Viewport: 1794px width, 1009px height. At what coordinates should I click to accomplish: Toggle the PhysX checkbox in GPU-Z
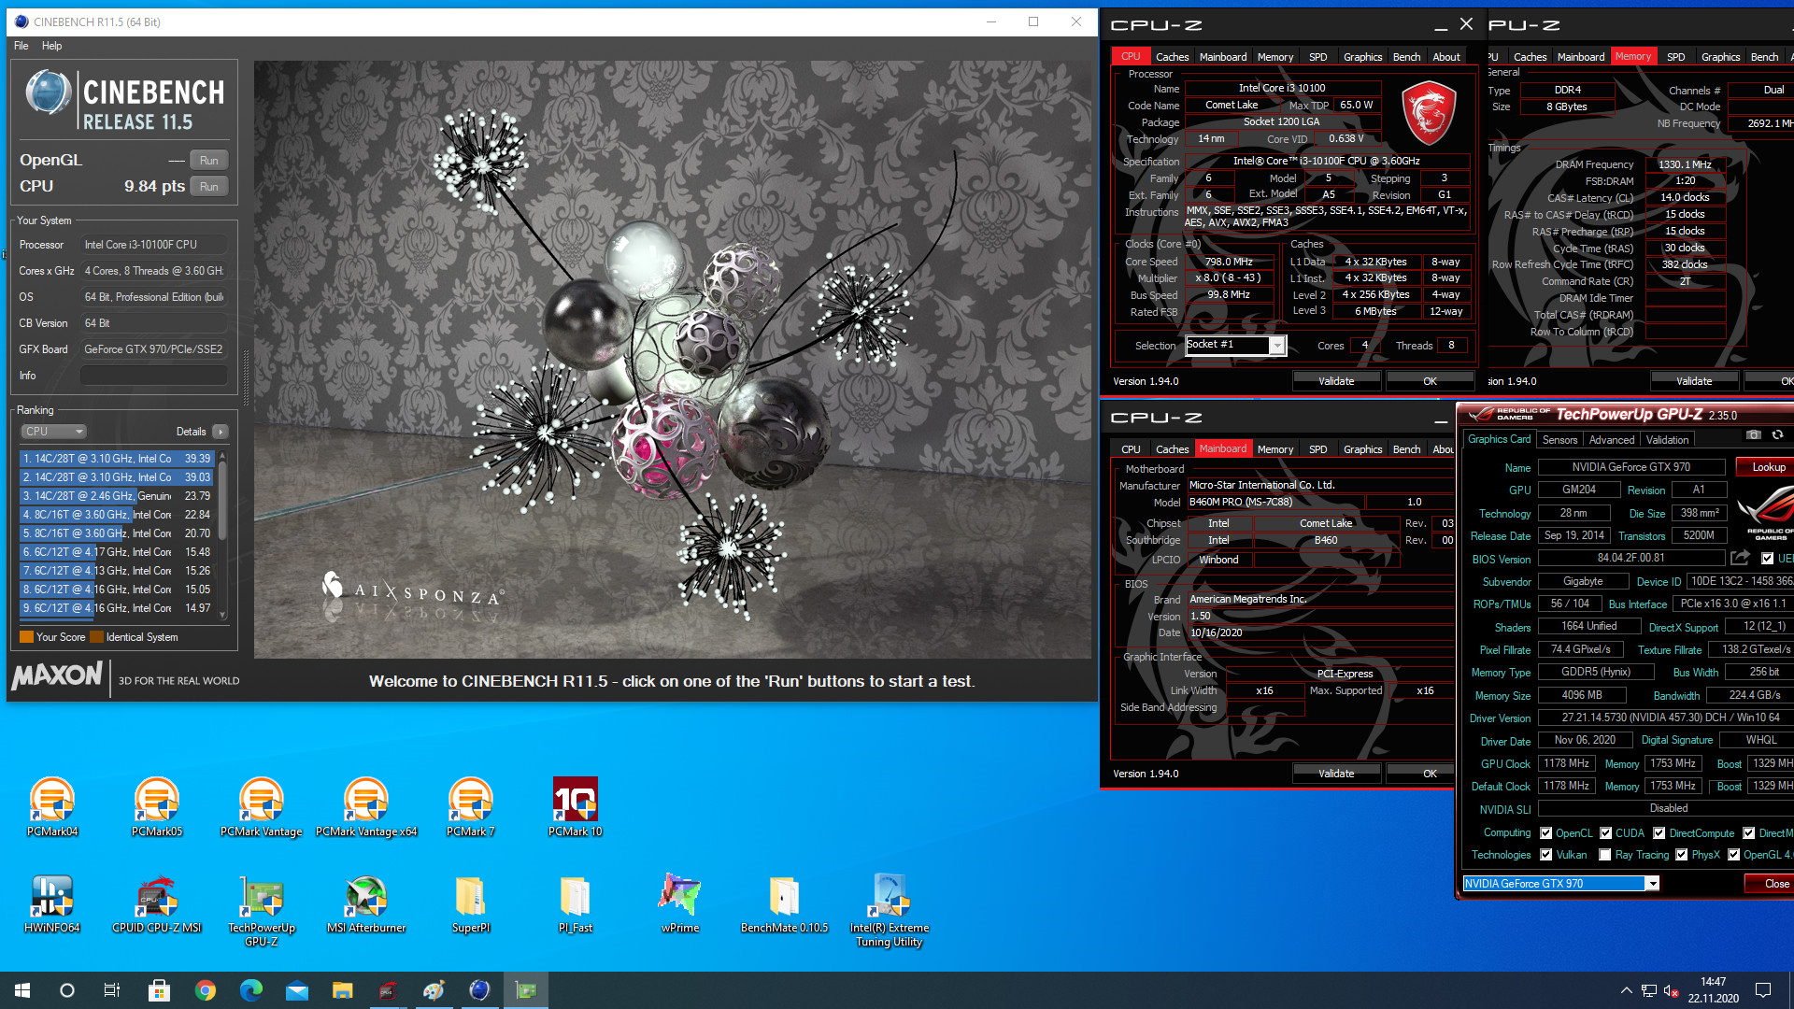point(1682,855)
